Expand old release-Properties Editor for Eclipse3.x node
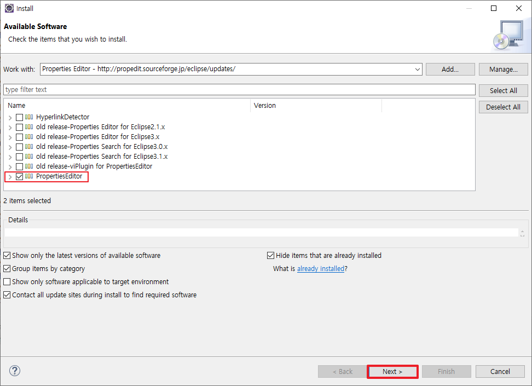 pos(10,137)
